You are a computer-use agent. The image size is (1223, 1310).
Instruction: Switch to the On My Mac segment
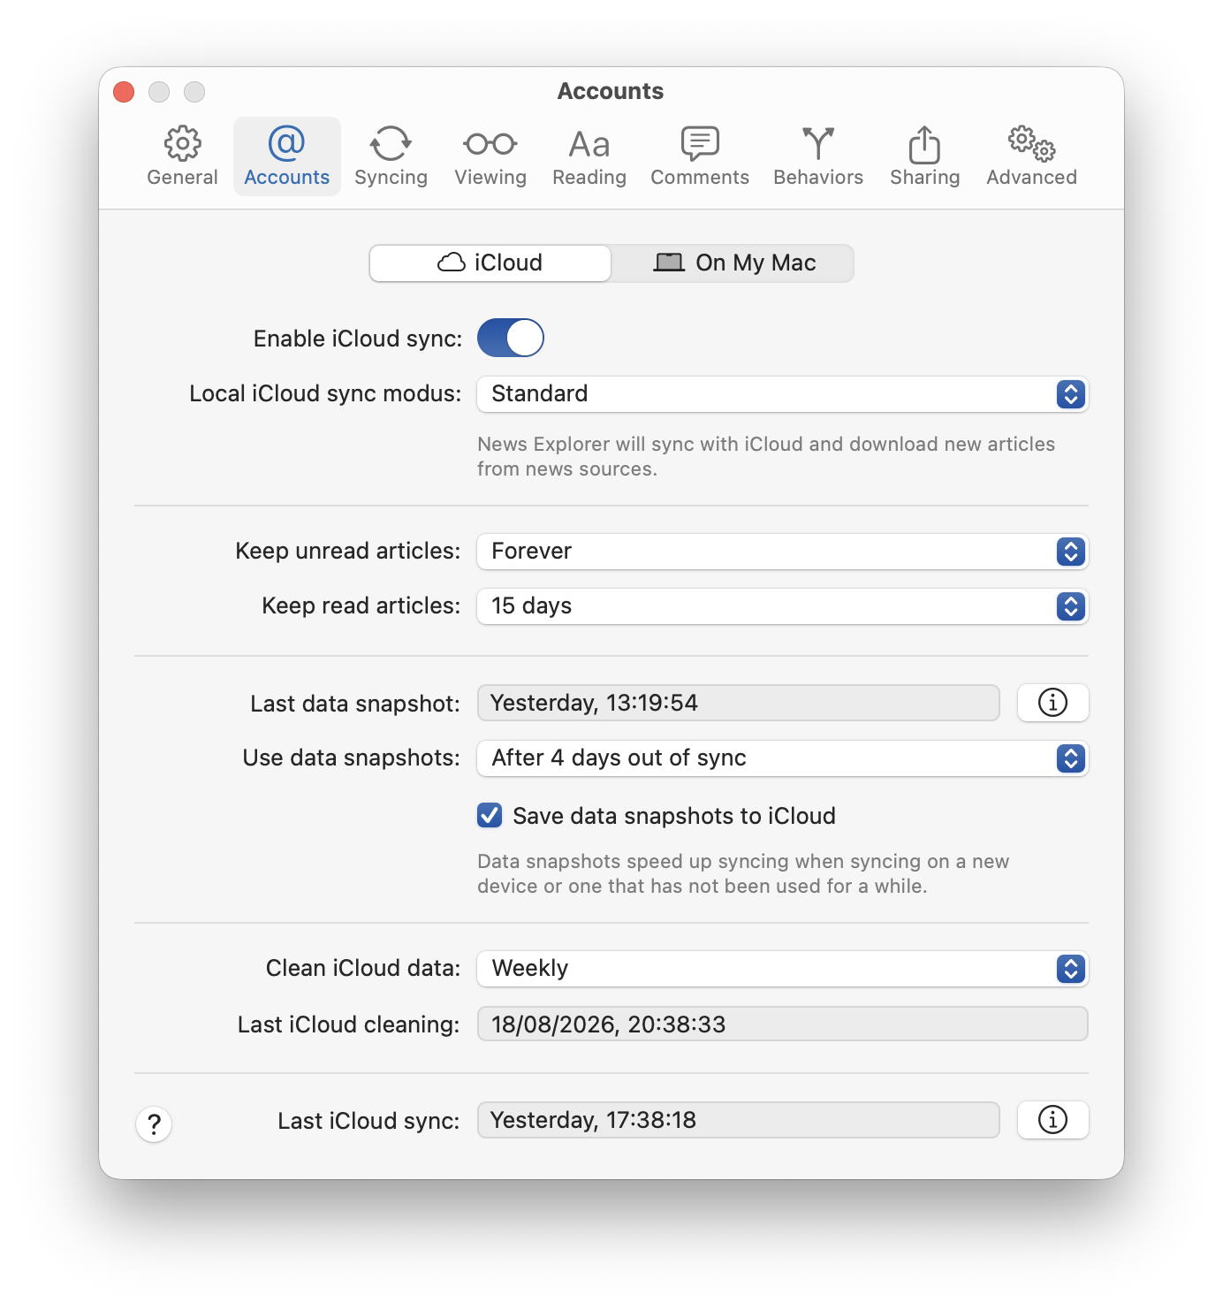coord(733,263)
